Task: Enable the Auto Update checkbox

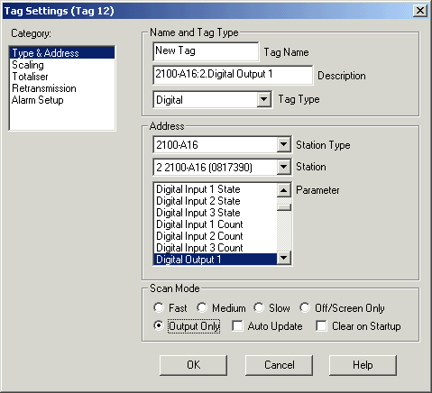Action: pyautogui.click(x=237, y=326)
